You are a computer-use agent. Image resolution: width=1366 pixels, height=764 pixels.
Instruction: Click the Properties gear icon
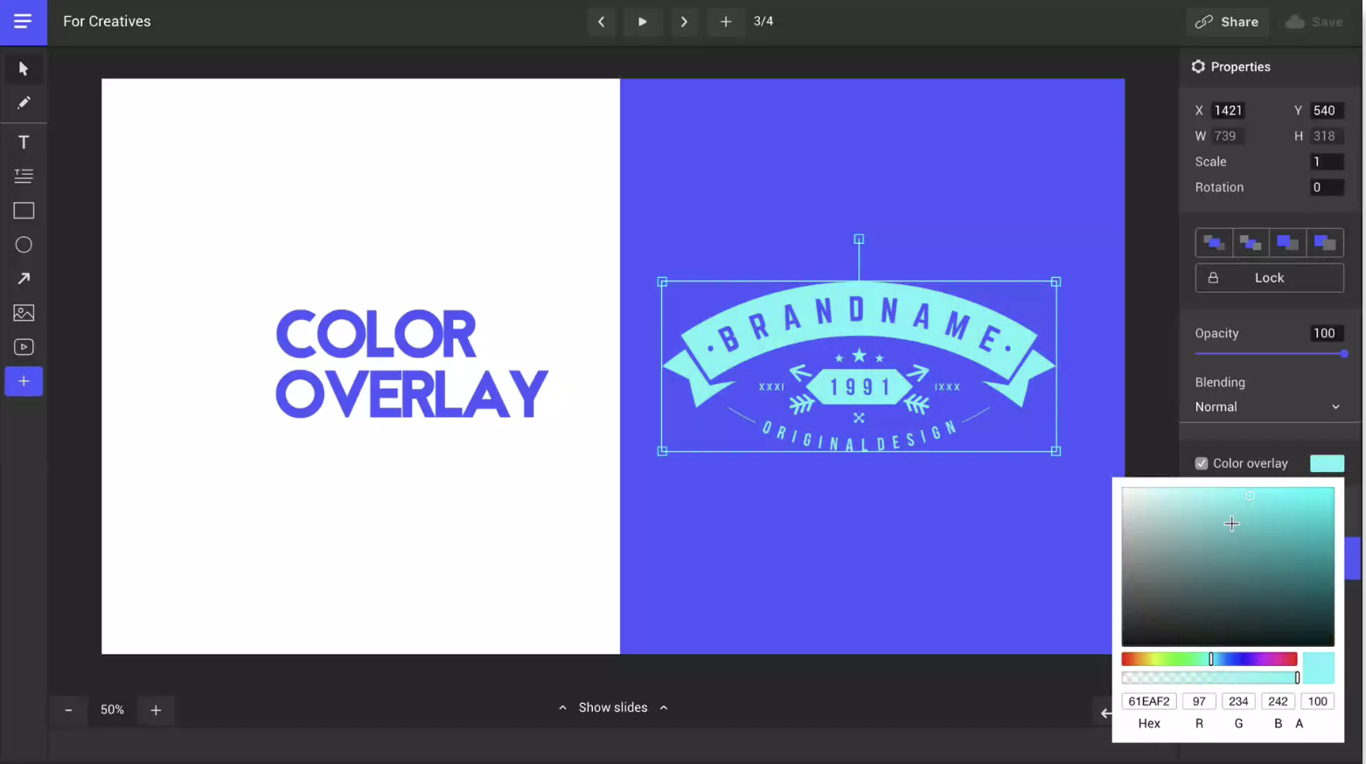pyautogui.click(x=1198, y=66)
